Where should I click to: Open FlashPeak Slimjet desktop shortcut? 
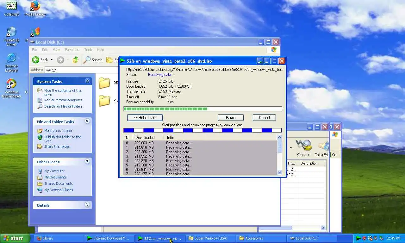(11, 37)
